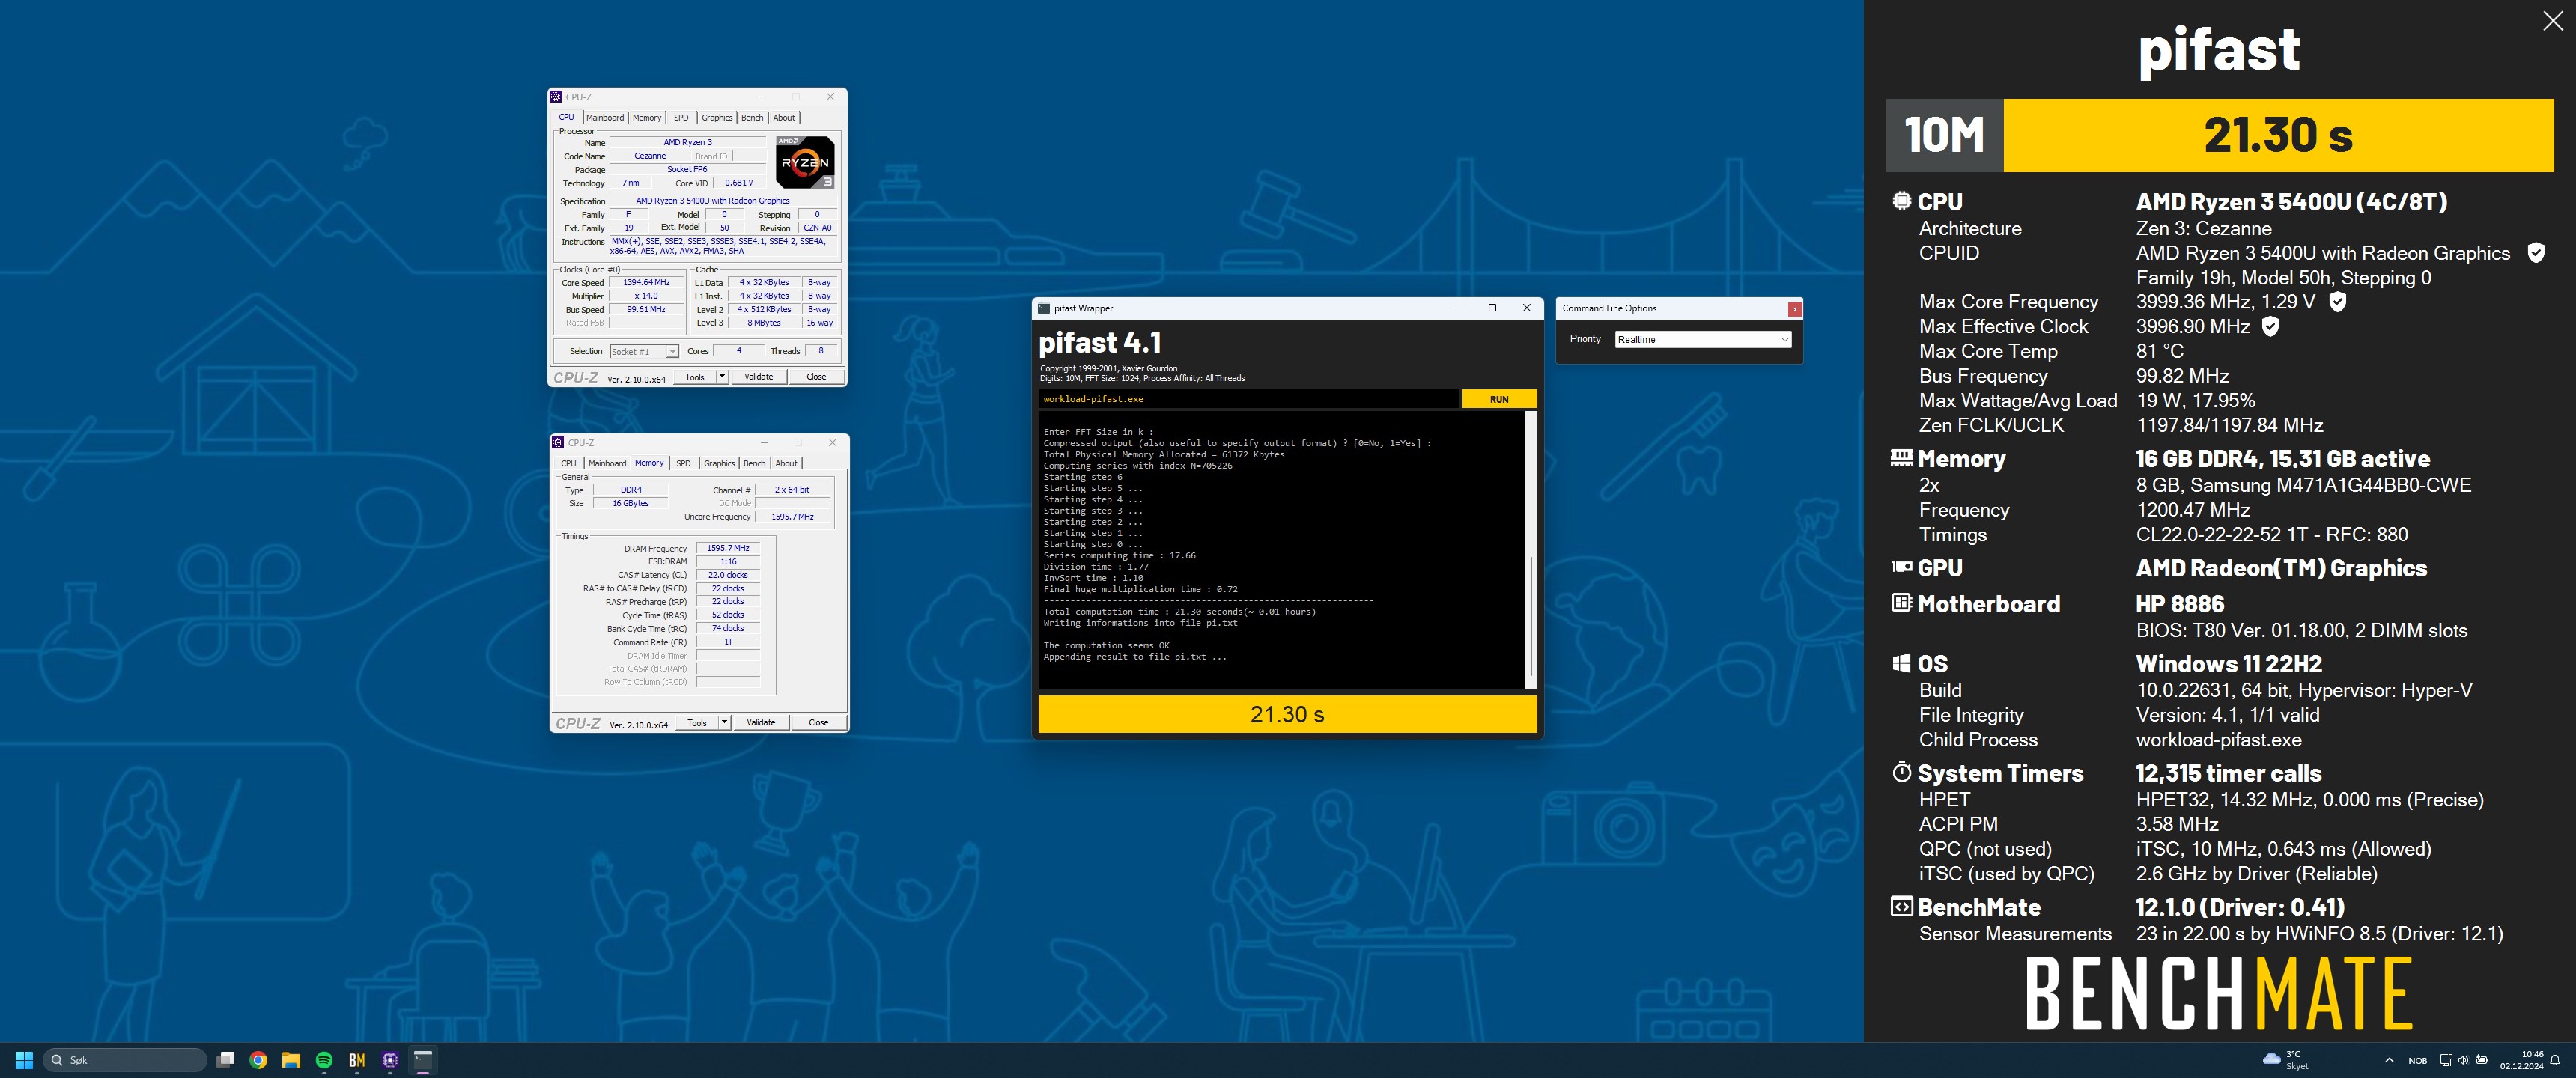The width and height of the screenshot is (2576, 1078).
Task: Click the battery icon in system tray
Action: point(2482,1060)
